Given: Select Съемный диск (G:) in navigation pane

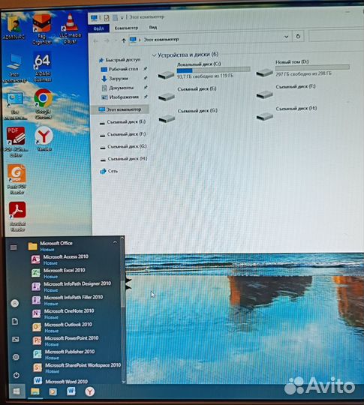Looking at the screenshot, I should [x=124, y=146].
